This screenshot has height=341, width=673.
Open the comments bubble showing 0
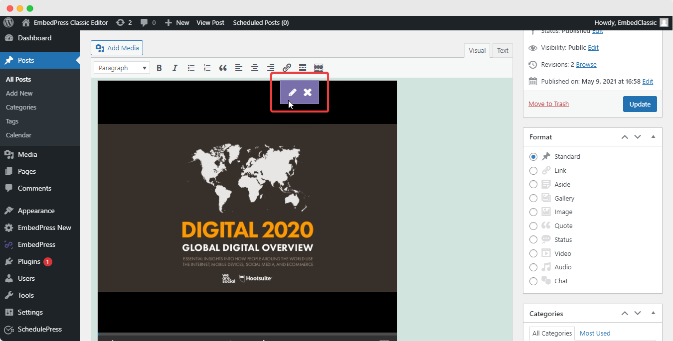pyautogui.click(x=148, y=22)
